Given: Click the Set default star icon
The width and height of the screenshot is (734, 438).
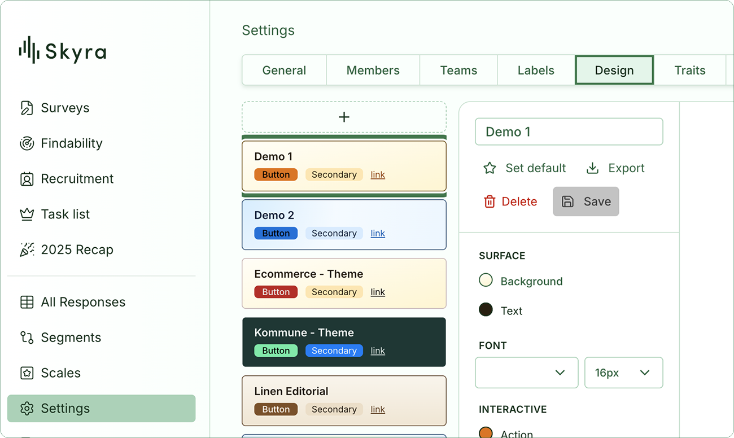Looking at the screenshot, I should 490,168.
